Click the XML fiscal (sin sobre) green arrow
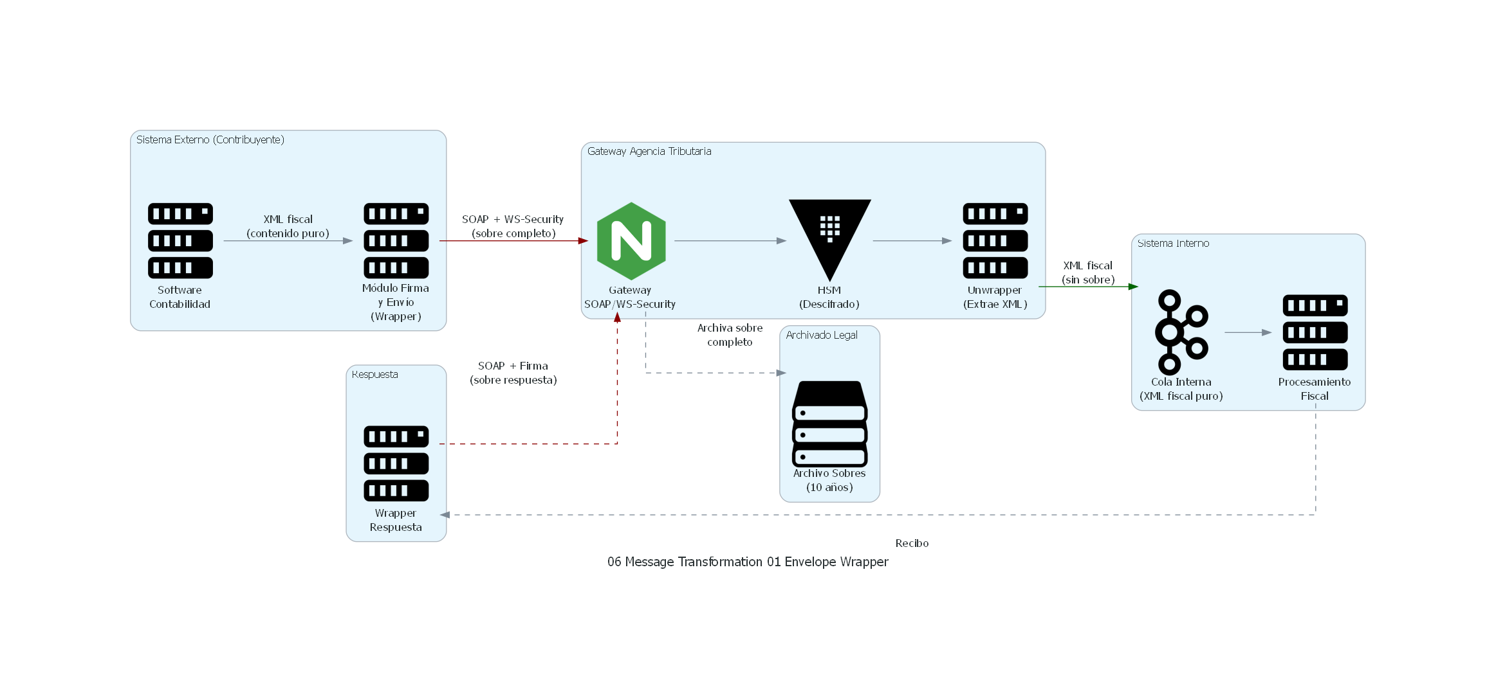Image resolution: width=1496 pixels, height=698 pixels. pyautogui.click(x=1087, y=287)
